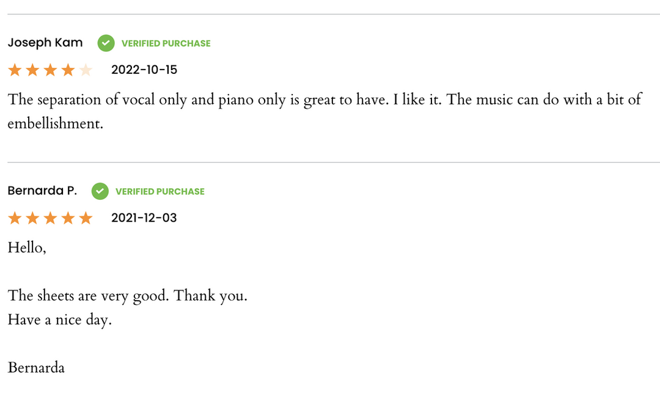Select the third star in Bernarda P.'s rating
The width and height of the screenshot is (660, 399).
[50, 218]
